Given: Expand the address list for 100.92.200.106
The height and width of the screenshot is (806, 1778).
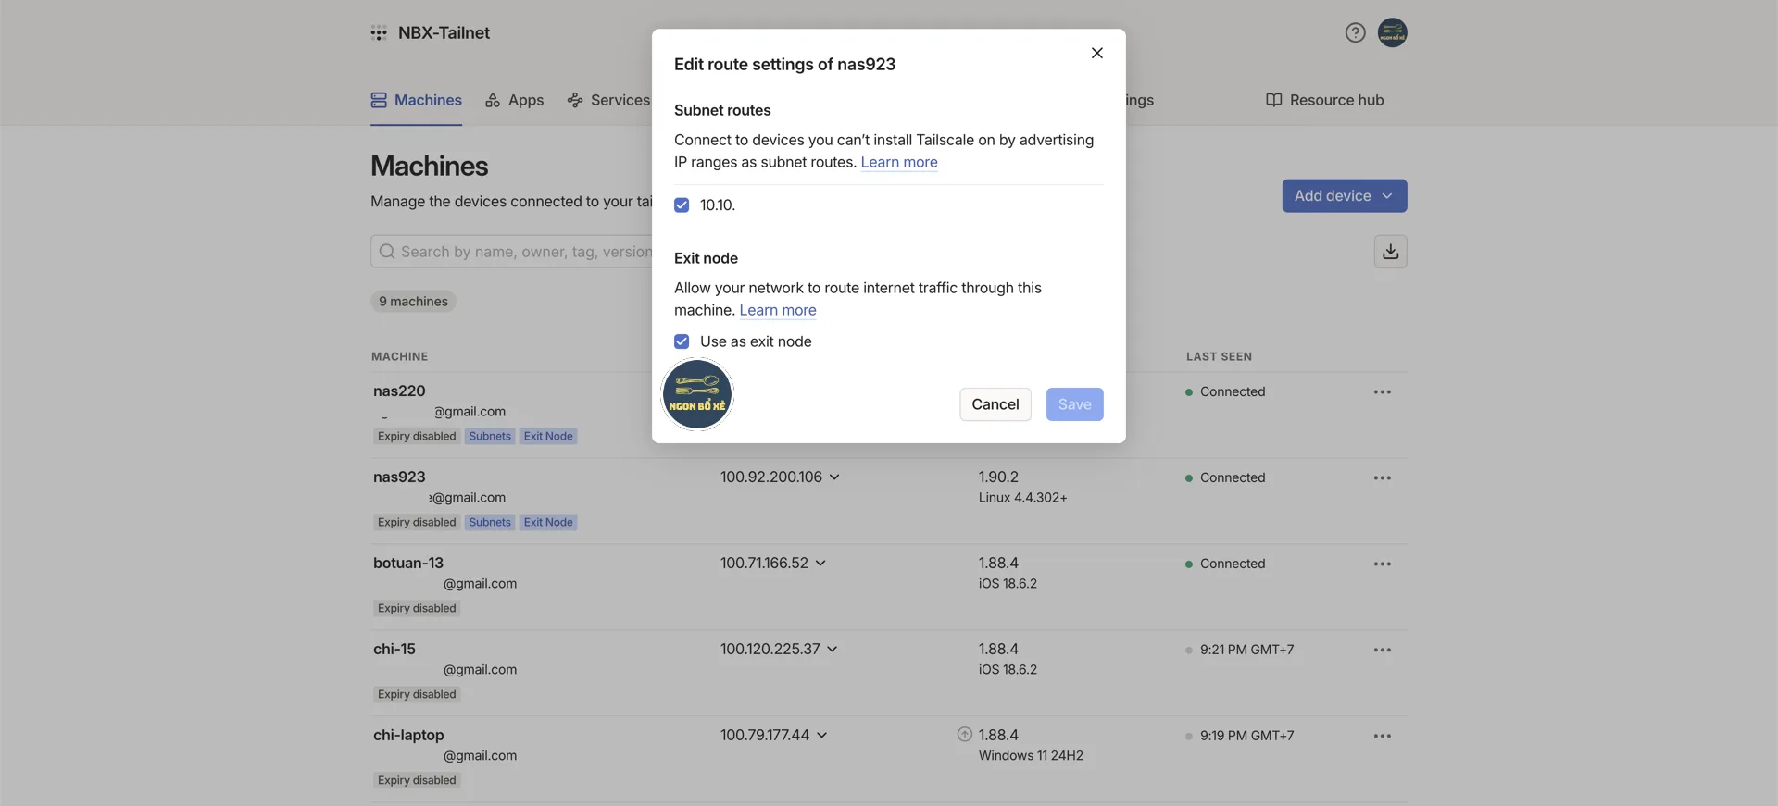Looking at the screenshot, I should (x=834, y=477).
